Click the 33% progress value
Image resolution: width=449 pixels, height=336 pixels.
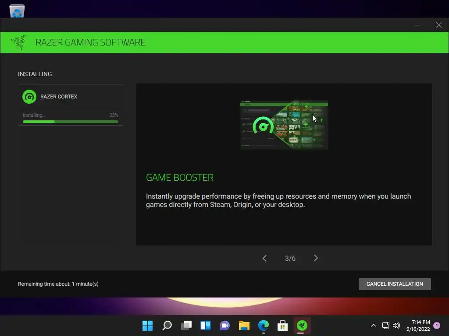pos(114,115)
